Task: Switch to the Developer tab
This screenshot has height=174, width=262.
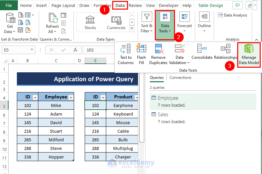Action: click(168, 6)
